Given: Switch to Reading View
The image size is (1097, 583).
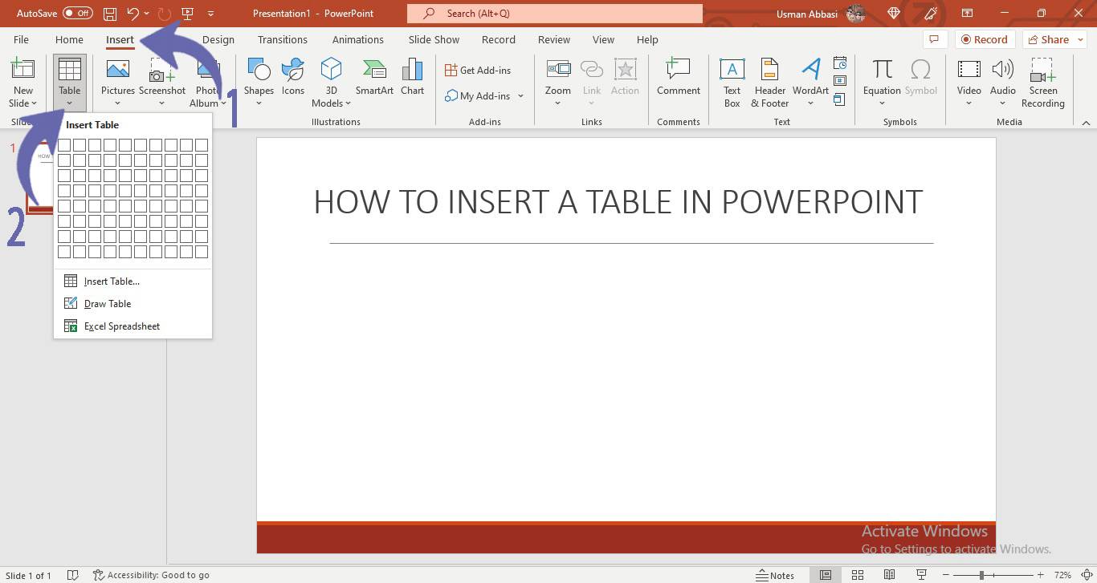Looking at the screenshot, I should 889,575.
